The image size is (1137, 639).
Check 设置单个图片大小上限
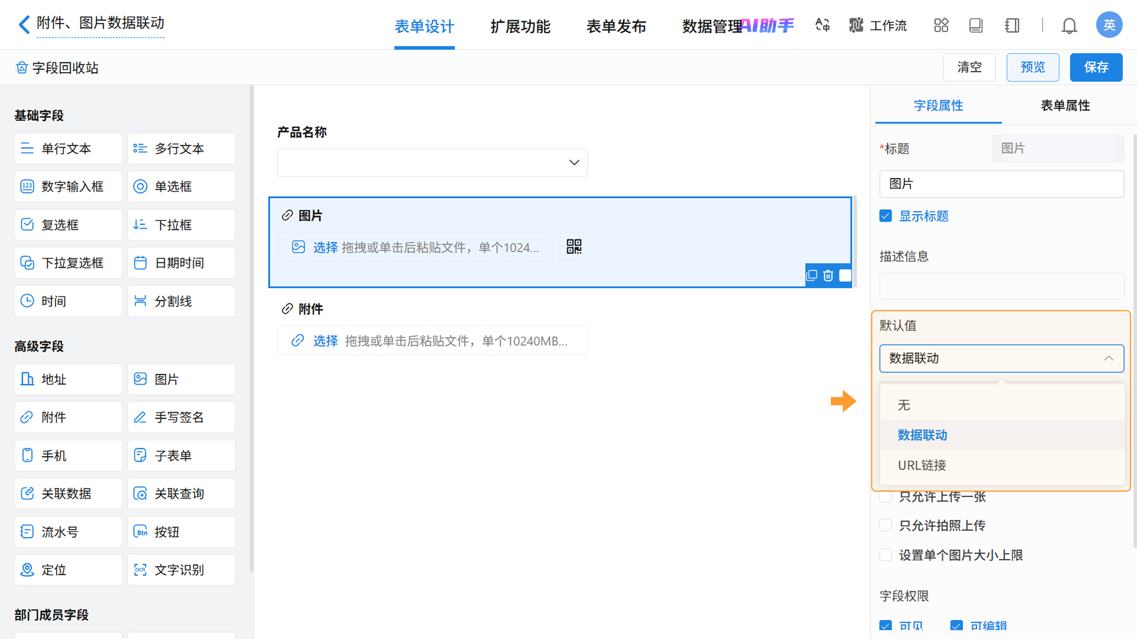pyautogui.click(x=885, y=555)
